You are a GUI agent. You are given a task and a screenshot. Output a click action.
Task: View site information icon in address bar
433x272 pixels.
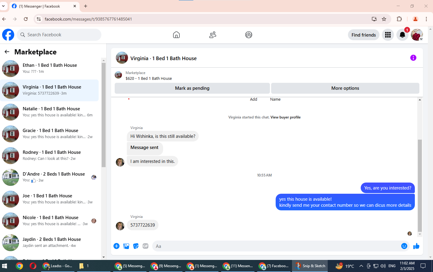point(38,19)
